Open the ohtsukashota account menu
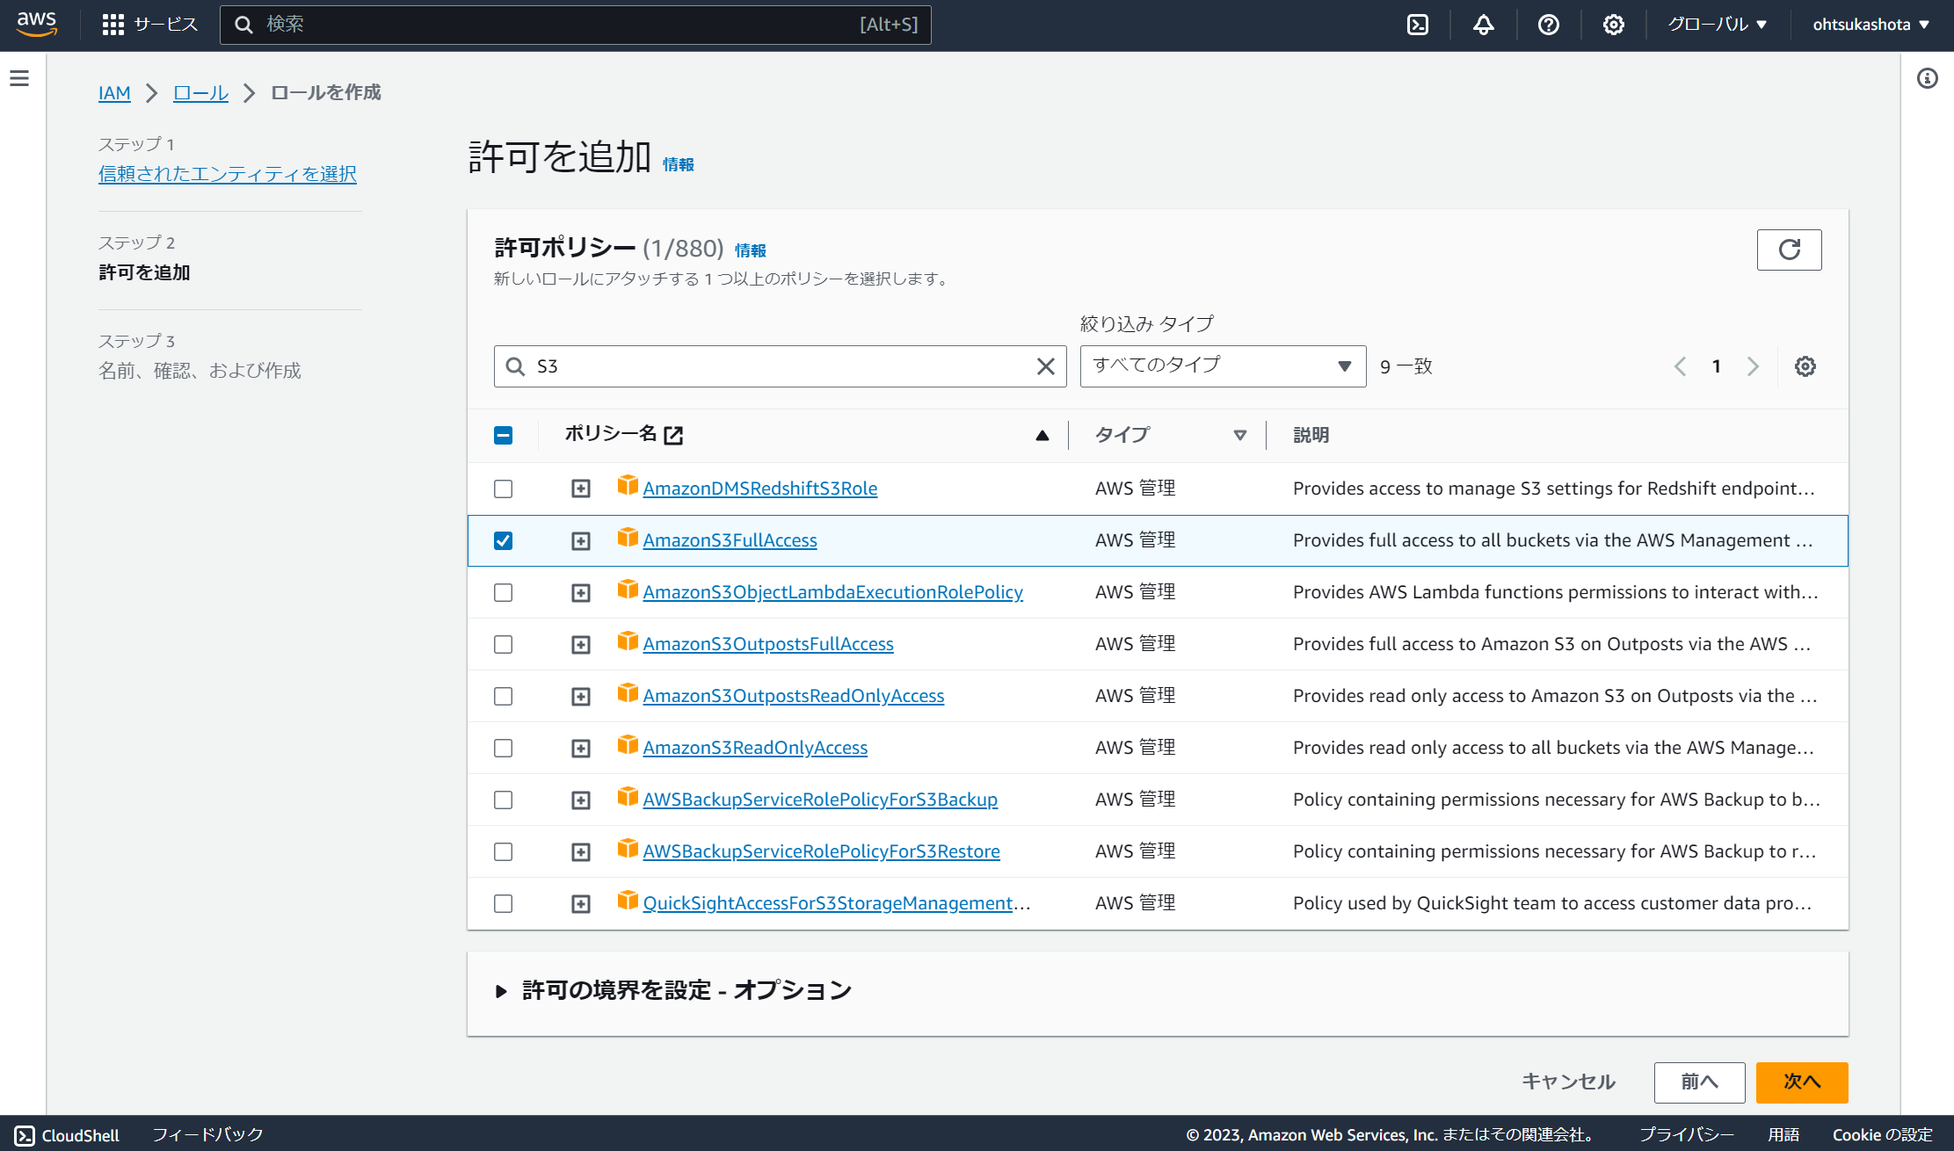This screenshot has width=1954, height=1151. pos(1870,24)
